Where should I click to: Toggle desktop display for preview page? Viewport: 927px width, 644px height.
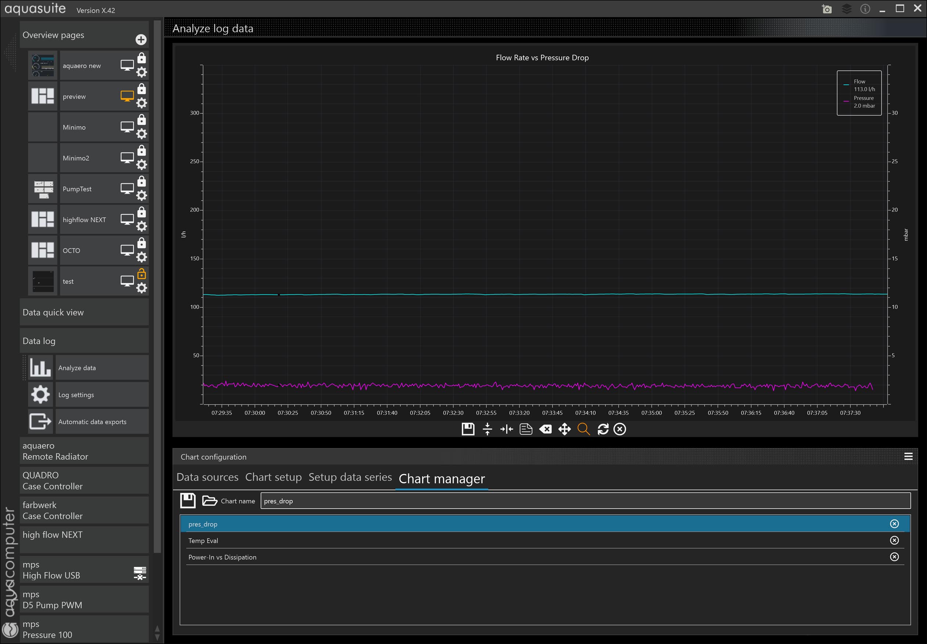(x=127, y=96)
